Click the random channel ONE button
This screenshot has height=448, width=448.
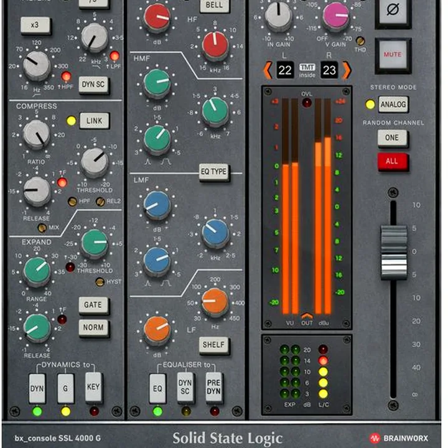pos(392,138)
